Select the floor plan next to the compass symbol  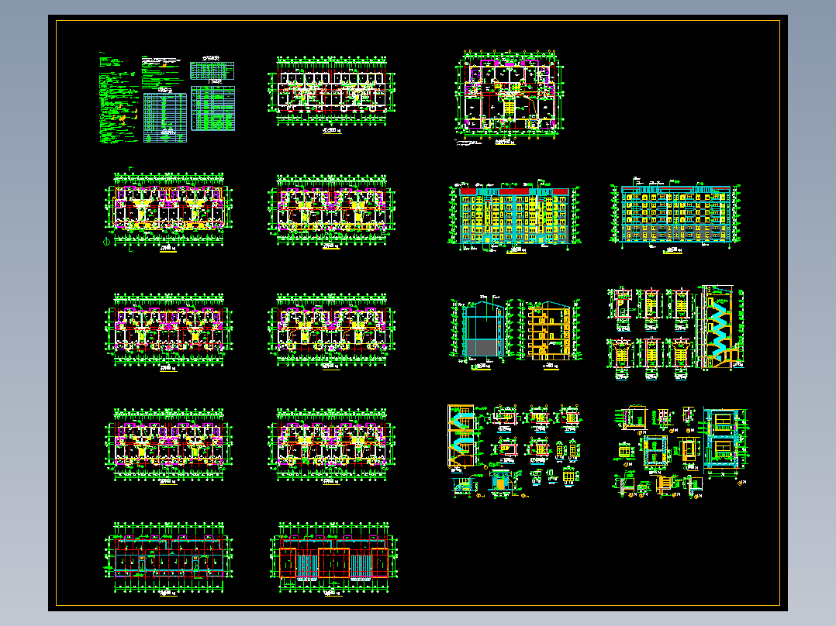[x=168, y=209]
